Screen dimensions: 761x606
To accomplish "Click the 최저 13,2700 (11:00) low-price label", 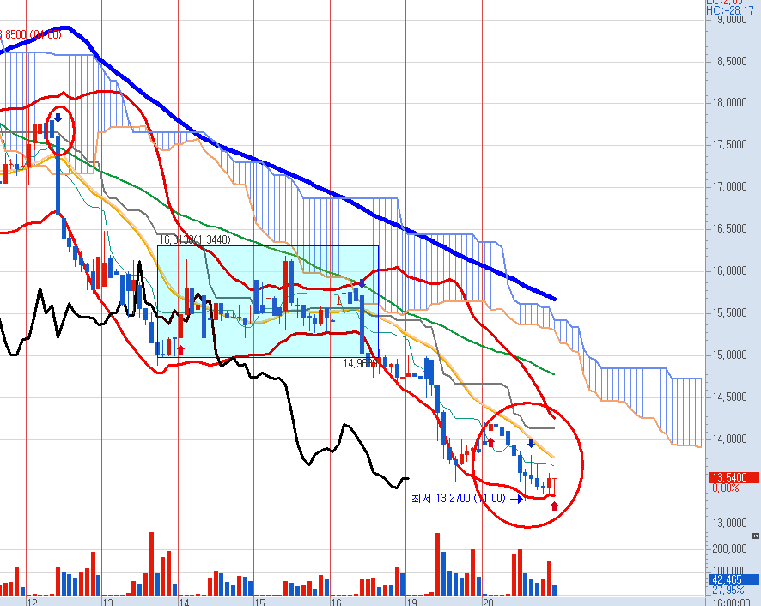I will click(459, 499).
